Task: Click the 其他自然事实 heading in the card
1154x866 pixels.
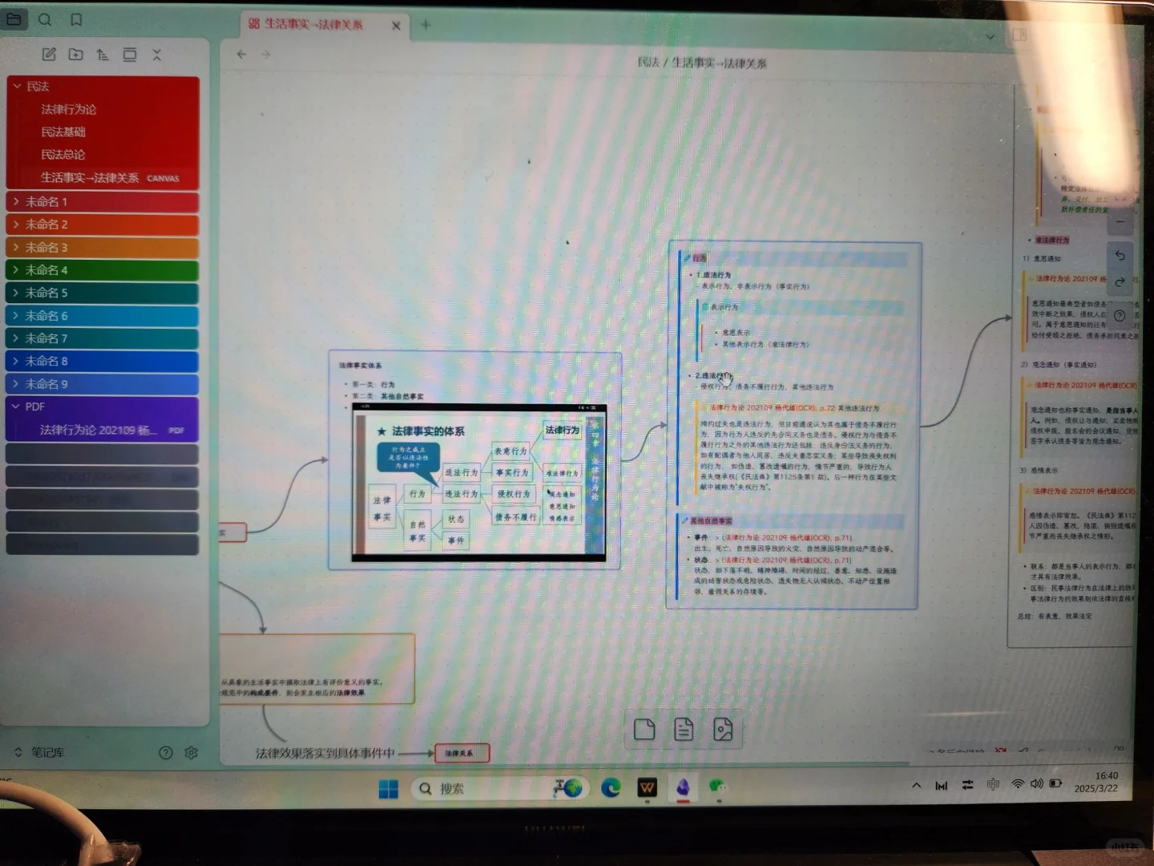Action: (x=711, y=521)
